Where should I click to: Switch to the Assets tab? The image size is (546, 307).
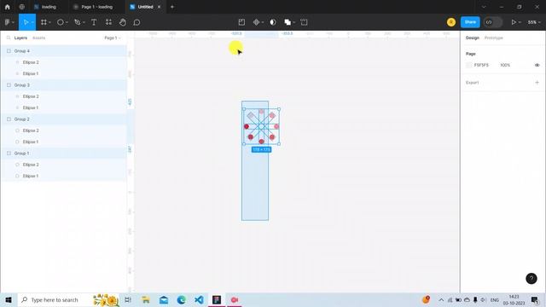coord(38,38)
